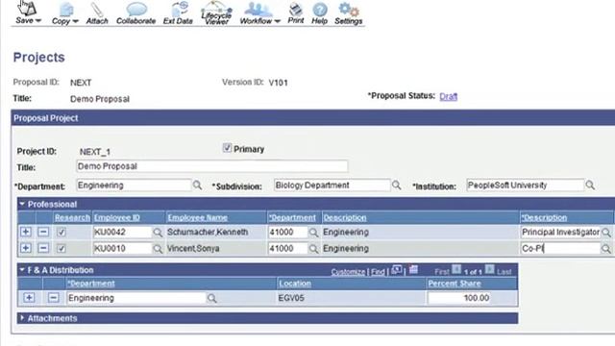Open lookup for Principal Investigator role

(x=606, y=233)
